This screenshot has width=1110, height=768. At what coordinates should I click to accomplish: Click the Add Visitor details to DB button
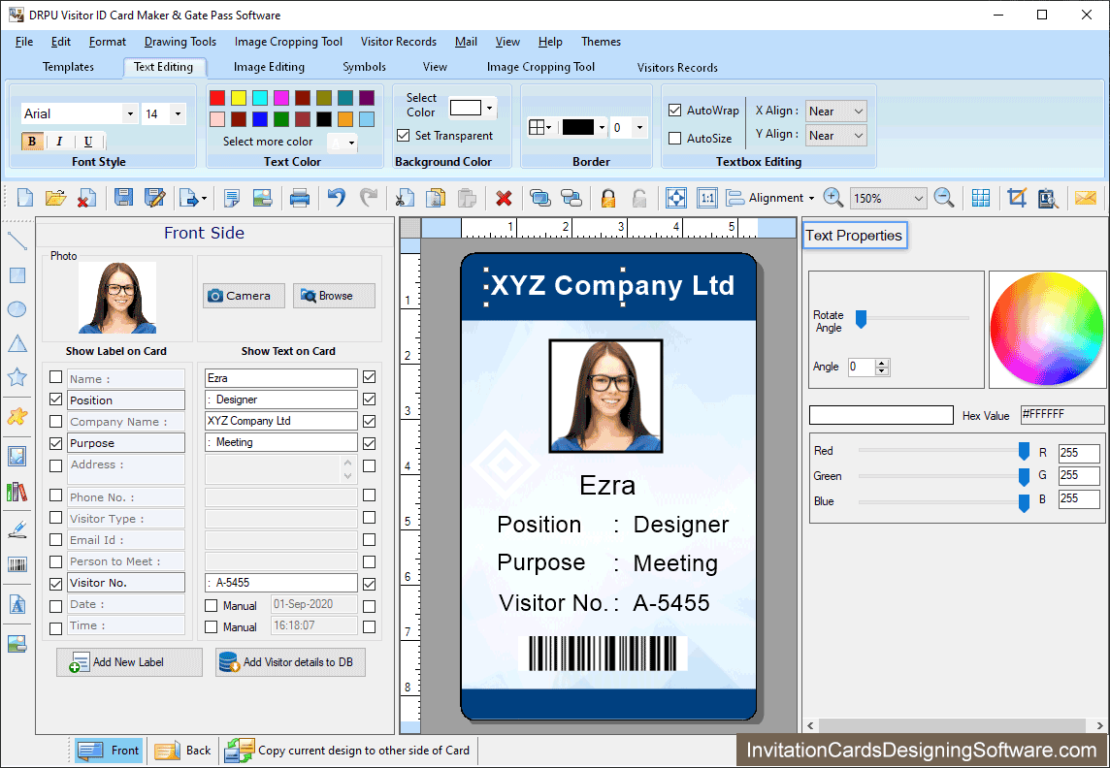[289, 661]
